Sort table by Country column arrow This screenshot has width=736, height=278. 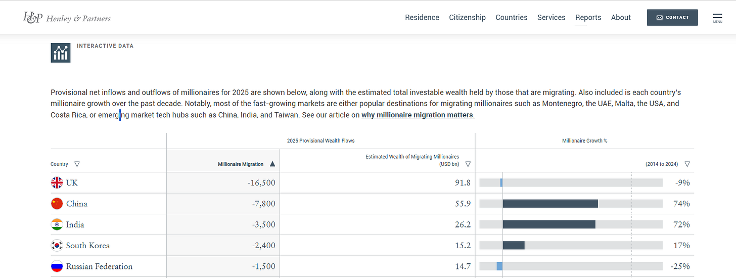(x=77, y=164)
